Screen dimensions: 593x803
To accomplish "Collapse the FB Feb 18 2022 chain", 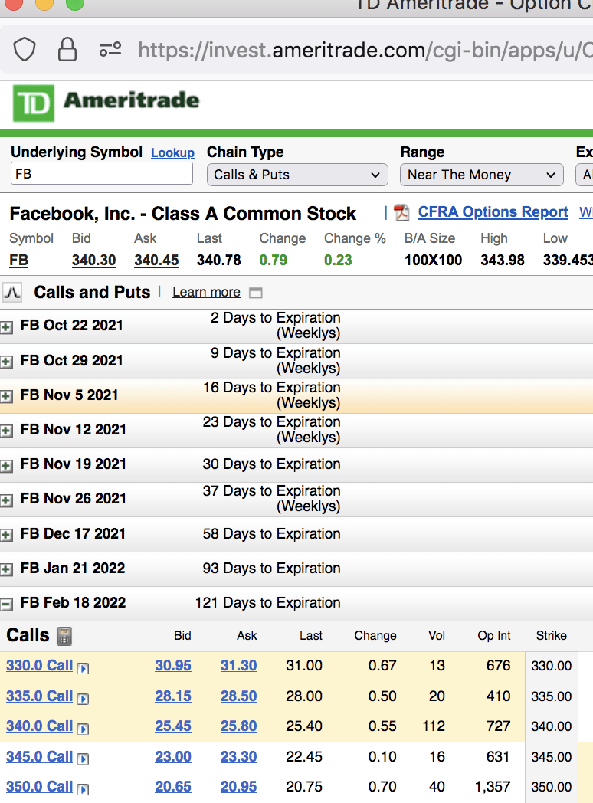I will click(x=7, y=604).
